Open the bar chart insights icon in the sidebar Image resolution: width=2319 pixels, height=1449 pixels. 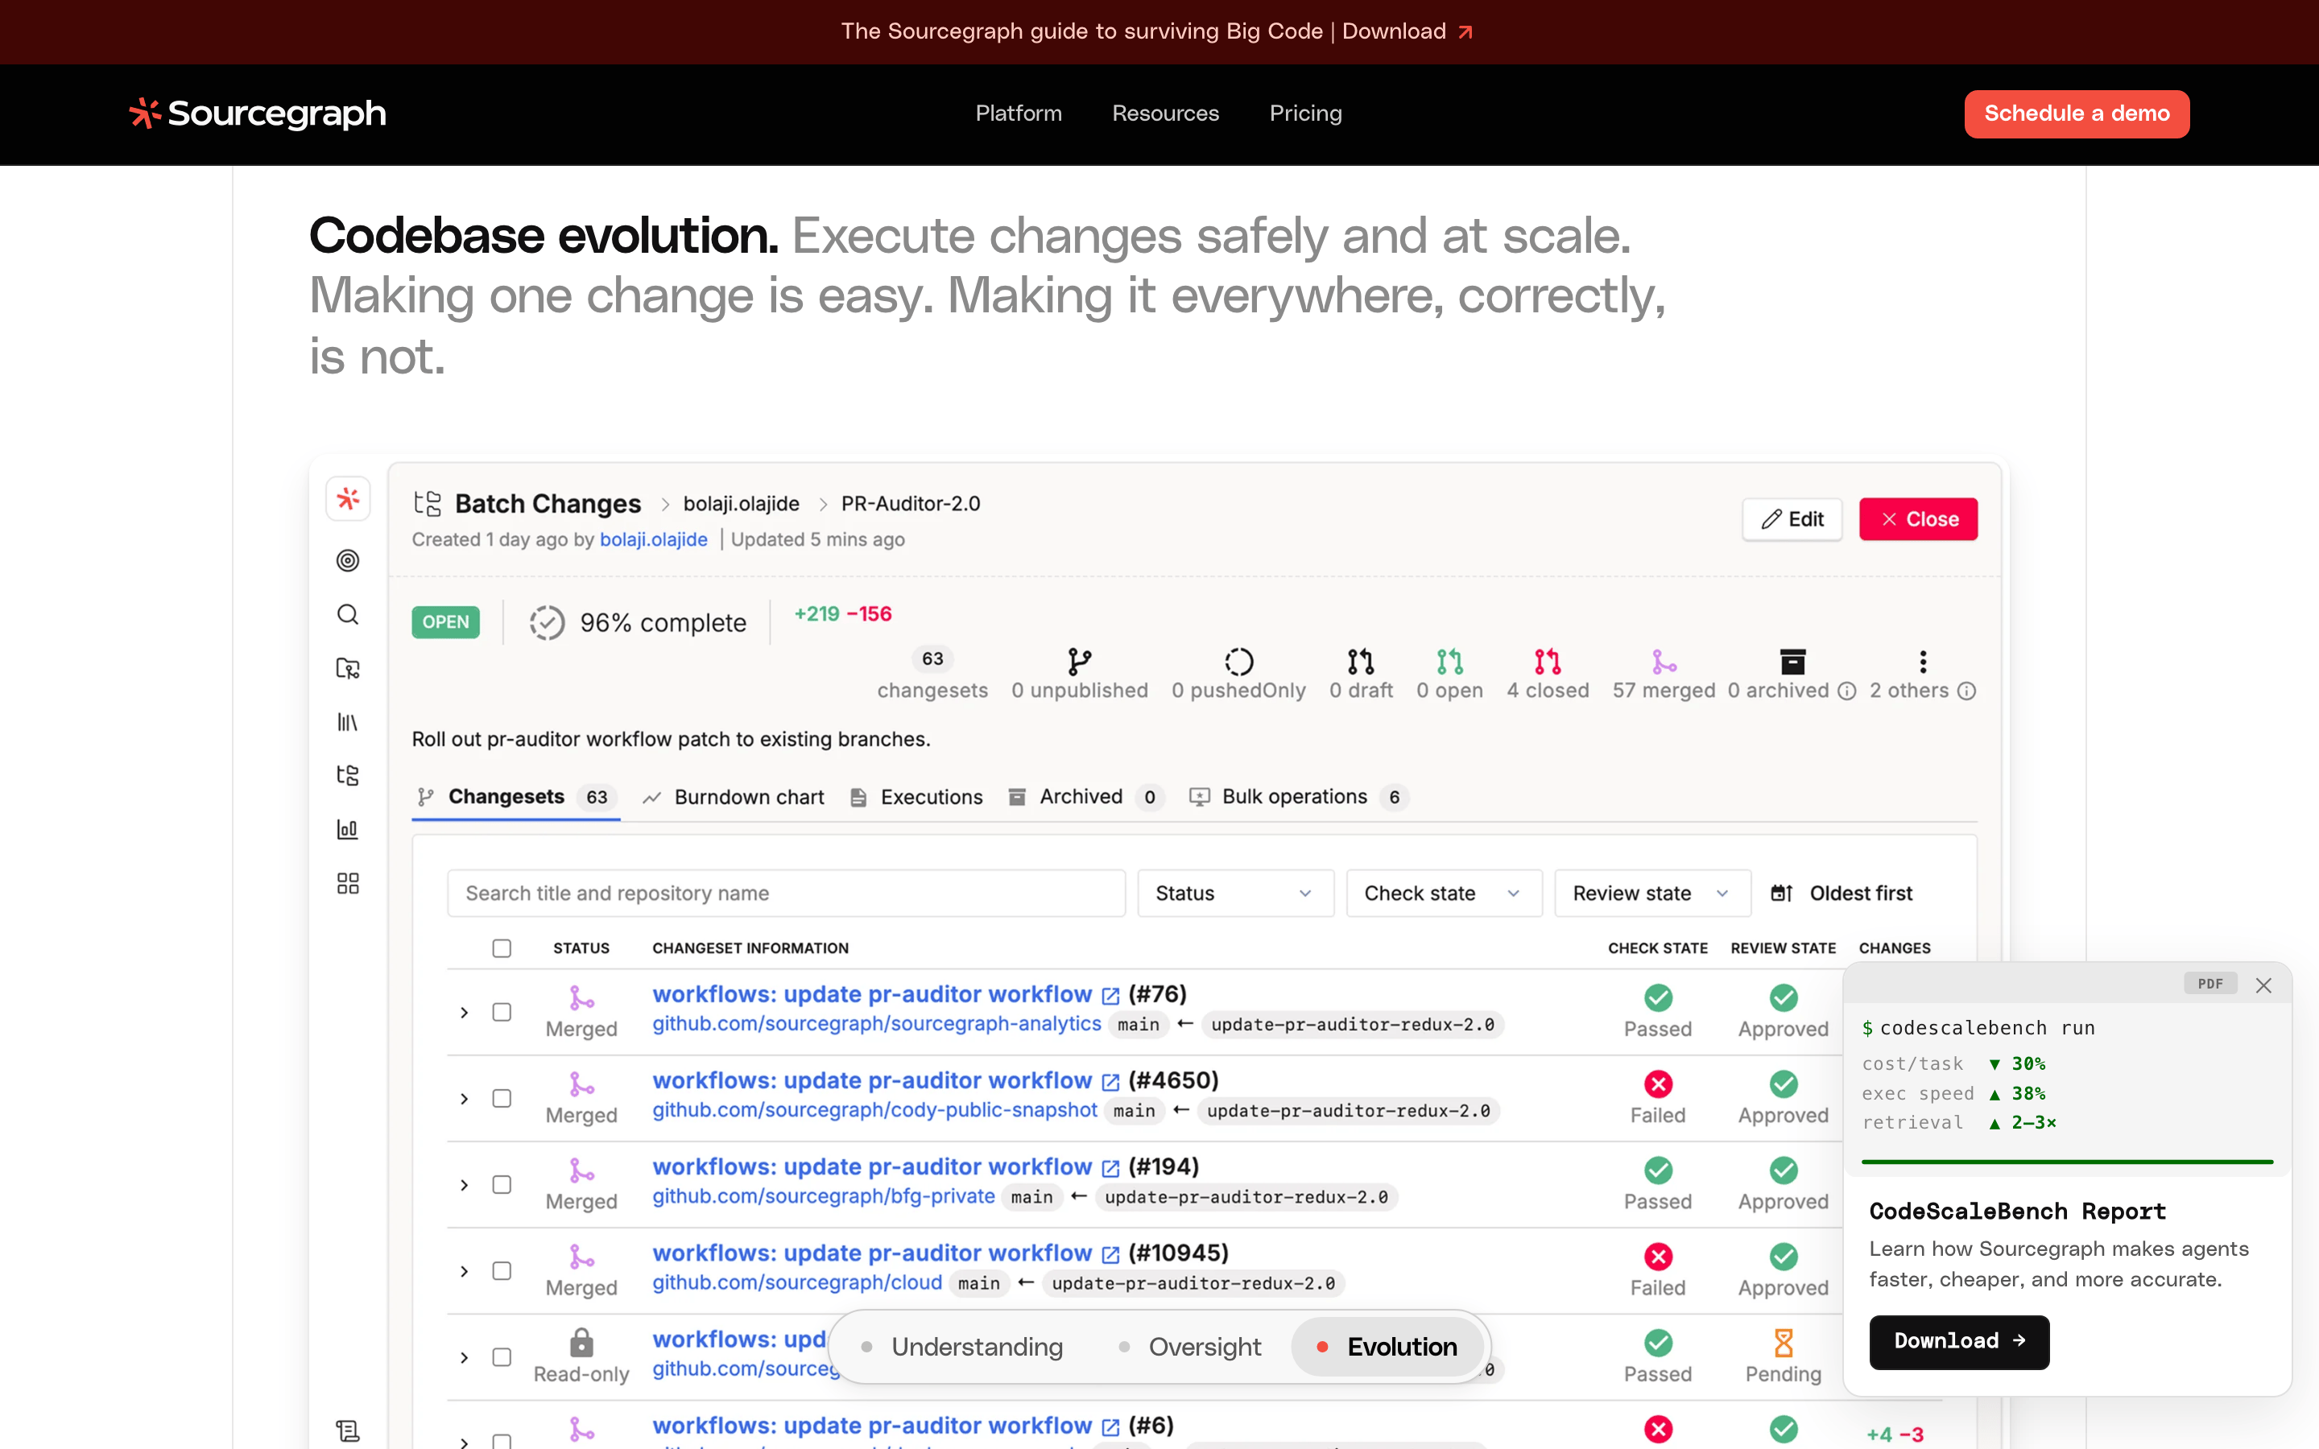pyautogui.click(x=348, y=829)
